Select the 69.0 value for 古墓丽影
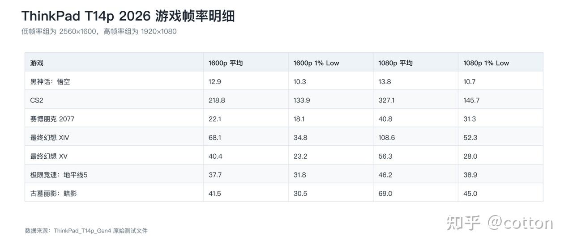Image resolution: width=568 pixels, height=245 pixels. (385, 194)
